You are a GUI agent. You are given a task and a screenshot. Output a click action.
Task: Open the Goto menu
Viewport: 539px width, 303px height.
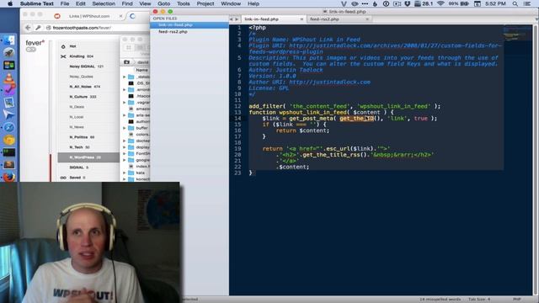[x=163, y=3]
